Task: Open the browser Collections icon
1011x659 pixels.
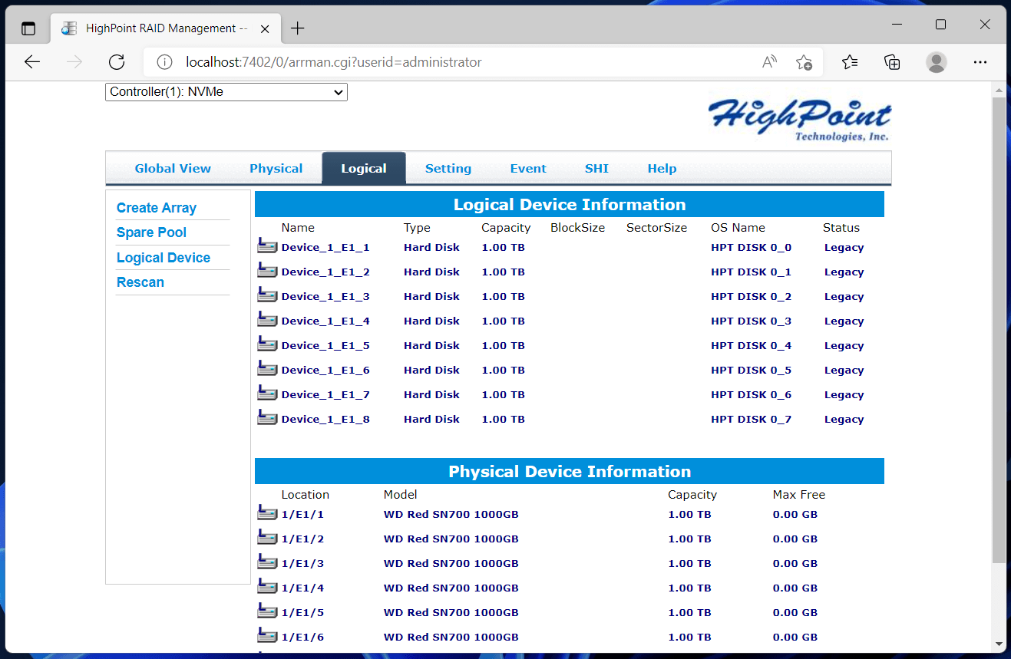Action: coord(892,62)
